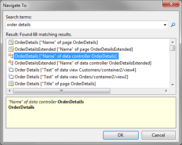Open the search terms dropdown arrow
The width and height of the screenshot is (182, 145).
pos(165,25)
